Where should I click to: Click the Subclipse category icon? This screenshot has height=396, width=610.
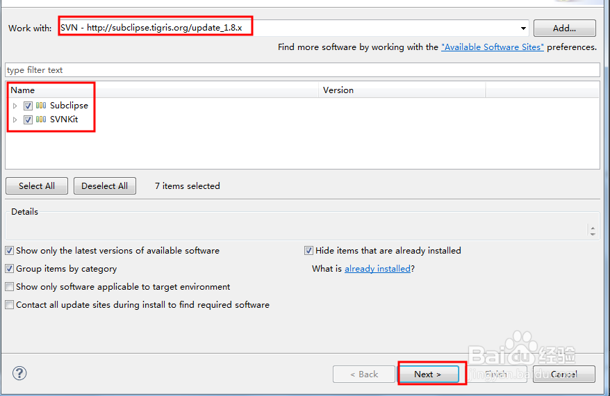41,106
